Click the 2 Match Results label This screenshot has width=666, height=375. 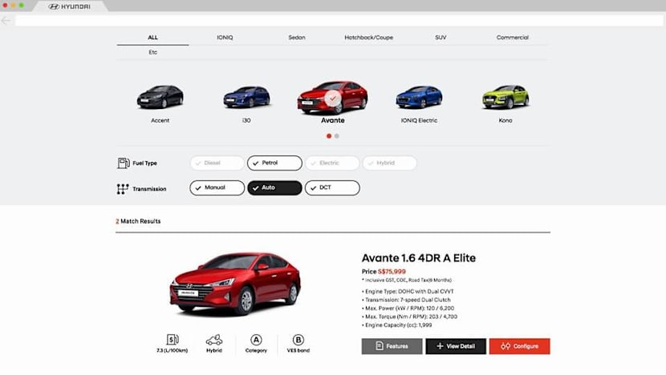(x=138, y=221)
